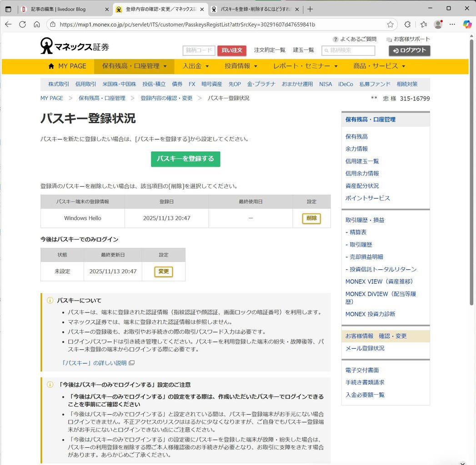Screen dimensions: 476x465
Task: Click the 銘柄コード input field
Action: pos(199,50)
